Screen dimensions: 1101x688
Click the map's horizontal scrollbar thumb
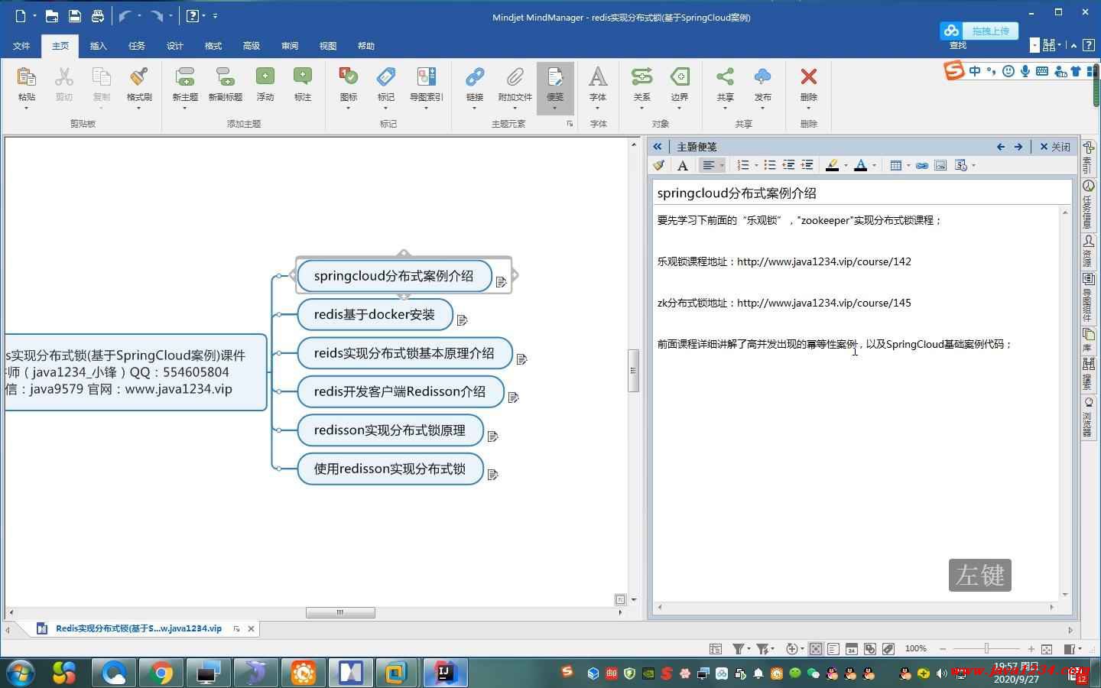point(340,612)
